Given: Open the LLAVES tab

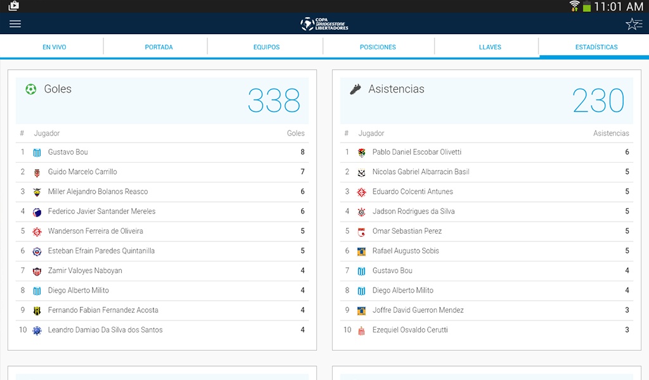Looking at the screenshot, I should (x=490, y=47).
